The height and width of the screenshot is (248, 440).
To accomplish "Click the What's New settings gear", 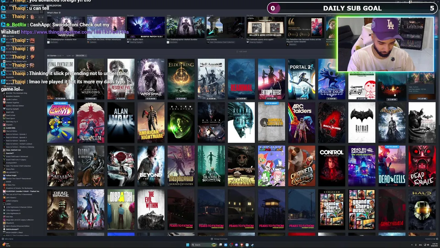I will (59, 13).
